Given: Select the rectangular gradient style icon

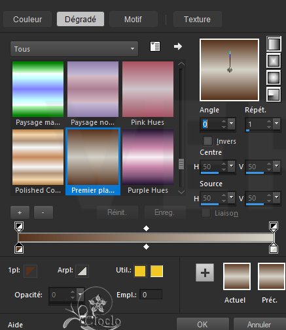Looking at the screenshot, I should pos(274,61).
